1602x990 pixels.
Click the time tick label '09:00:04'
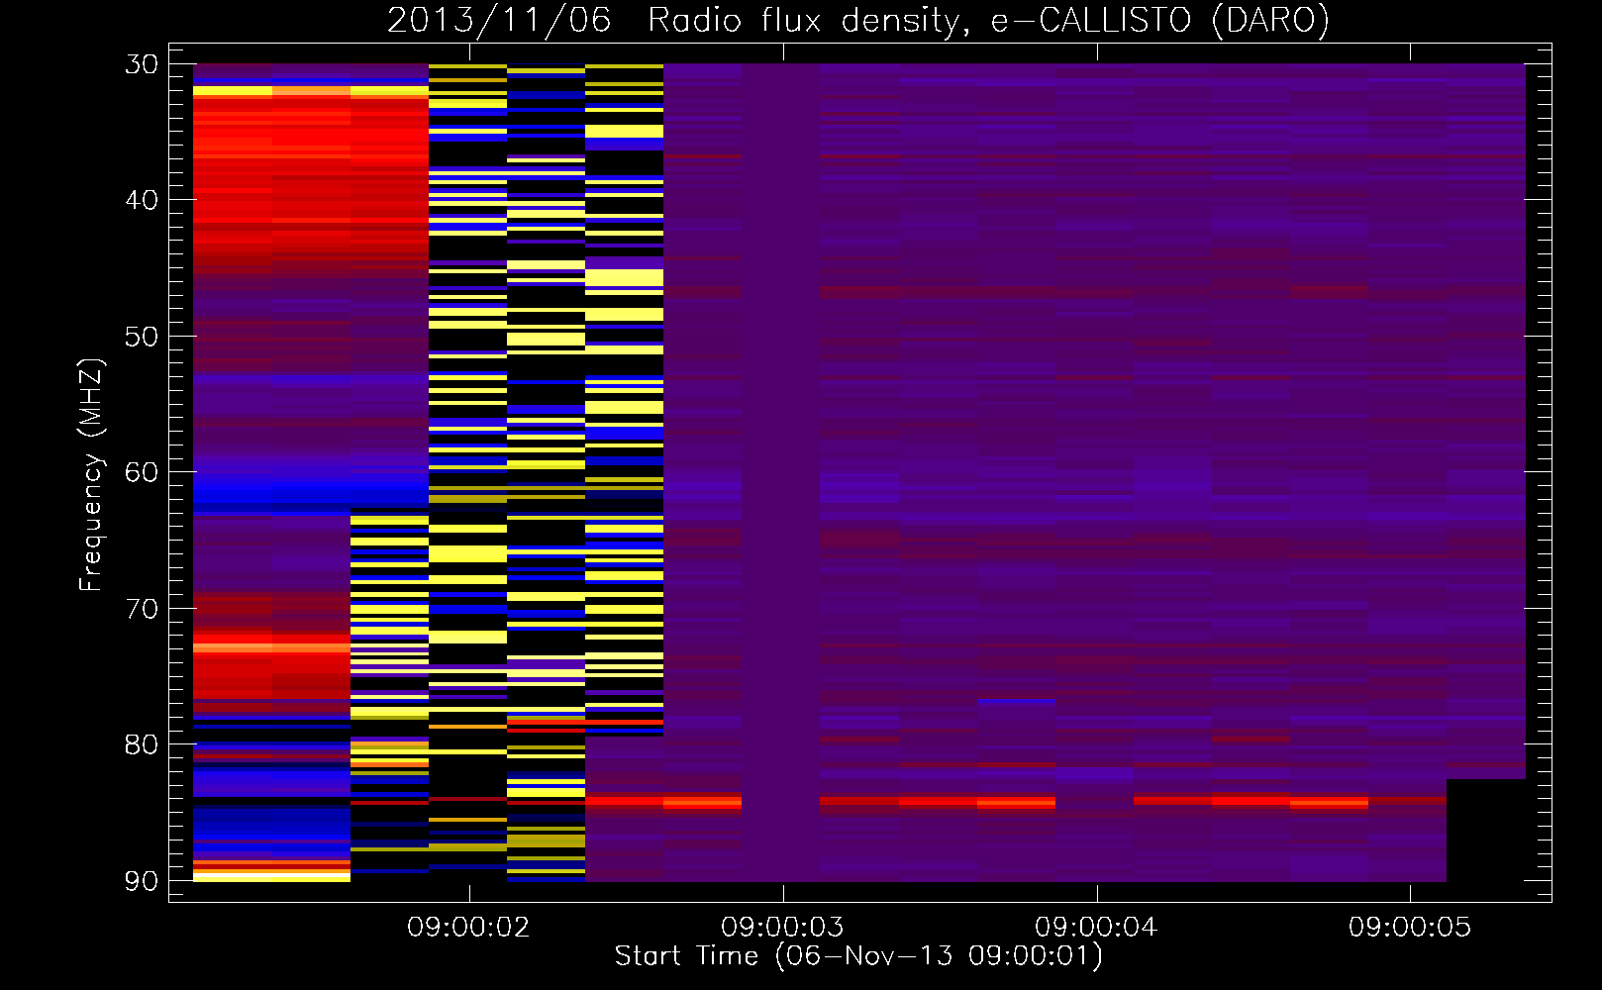click(x=1096, y=928)
